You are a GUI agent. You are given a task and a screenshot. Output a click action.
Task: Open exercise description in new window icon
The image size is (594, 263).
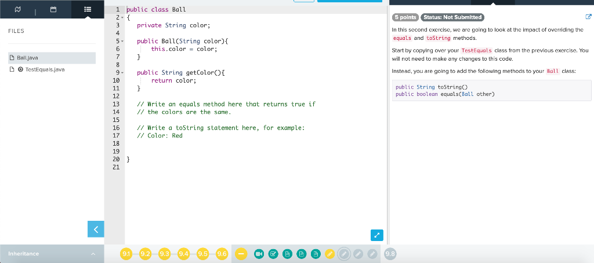pyautogui.click(x=588, y=17)
